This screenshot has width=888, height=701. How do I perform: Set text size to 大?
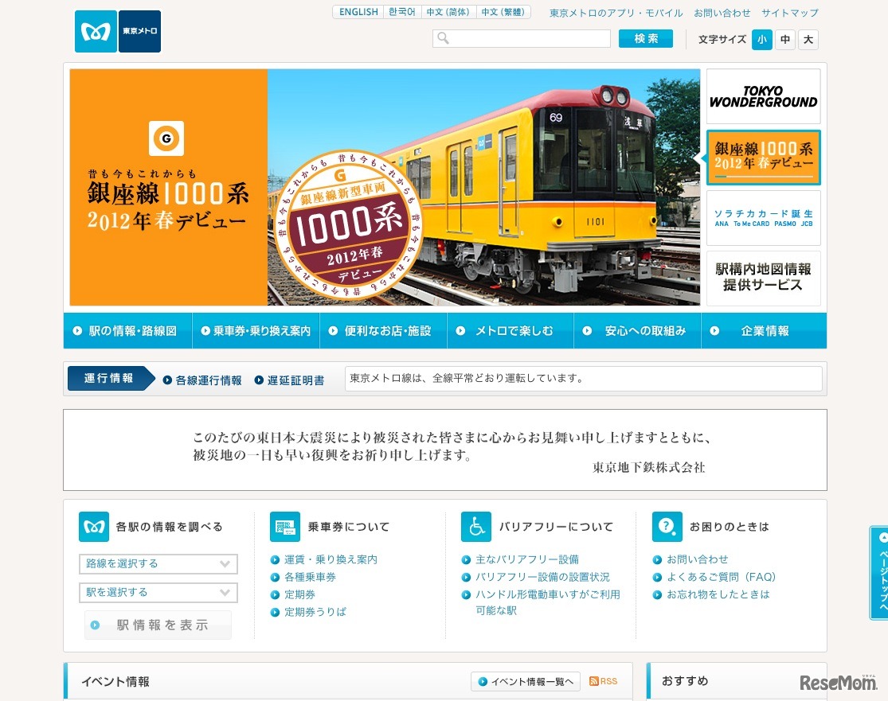pyautogui.click(x=808, y=40)
